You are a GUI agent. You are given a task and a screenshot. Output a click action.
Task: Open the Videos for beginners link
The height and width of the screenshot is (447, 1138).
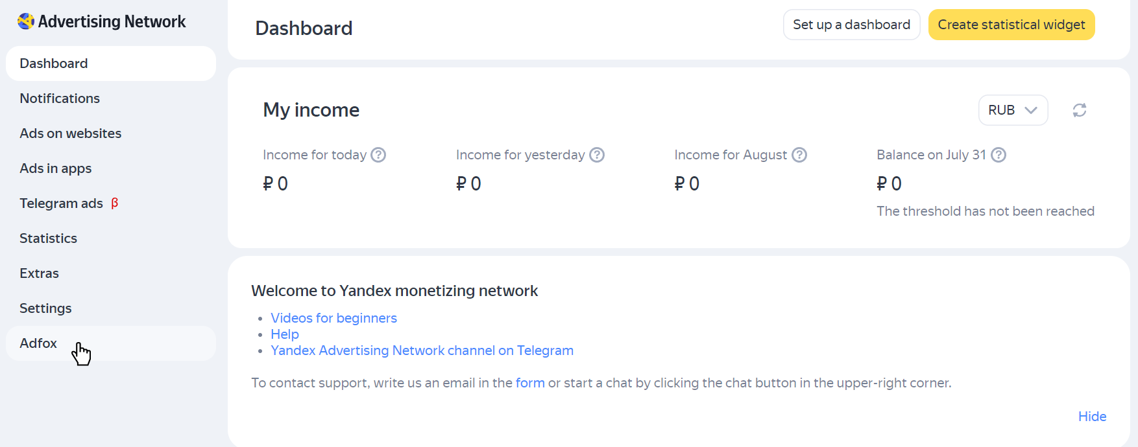(x=333, y=318)
